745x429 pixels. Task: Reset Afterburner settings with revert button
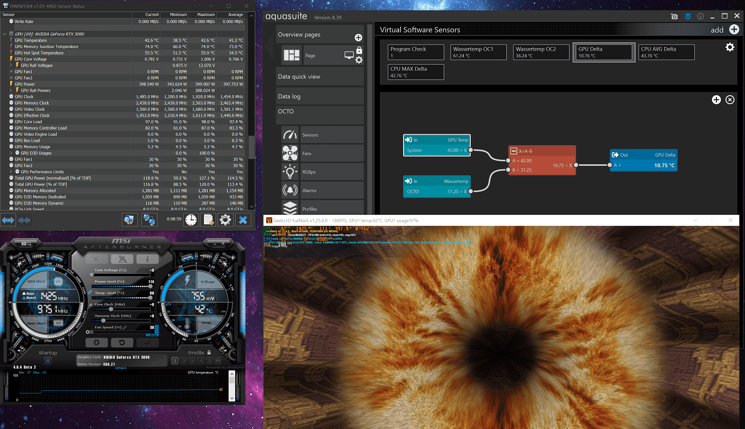[x=122, y=342]
